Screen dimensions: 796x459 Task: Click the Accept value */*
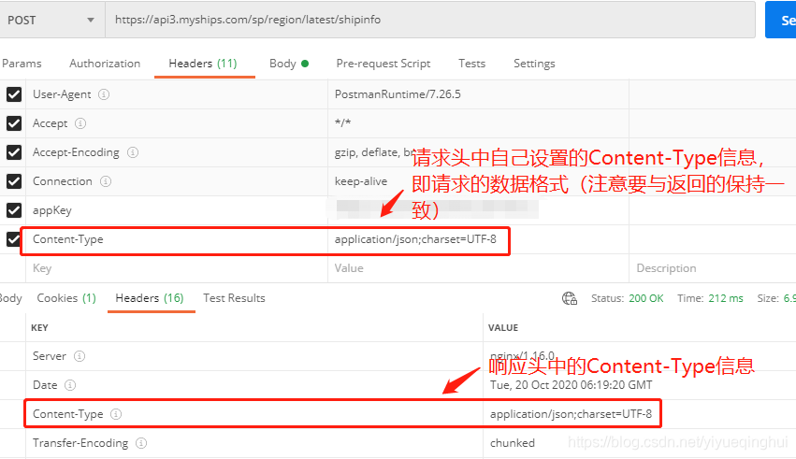click(x=342, y=123)
